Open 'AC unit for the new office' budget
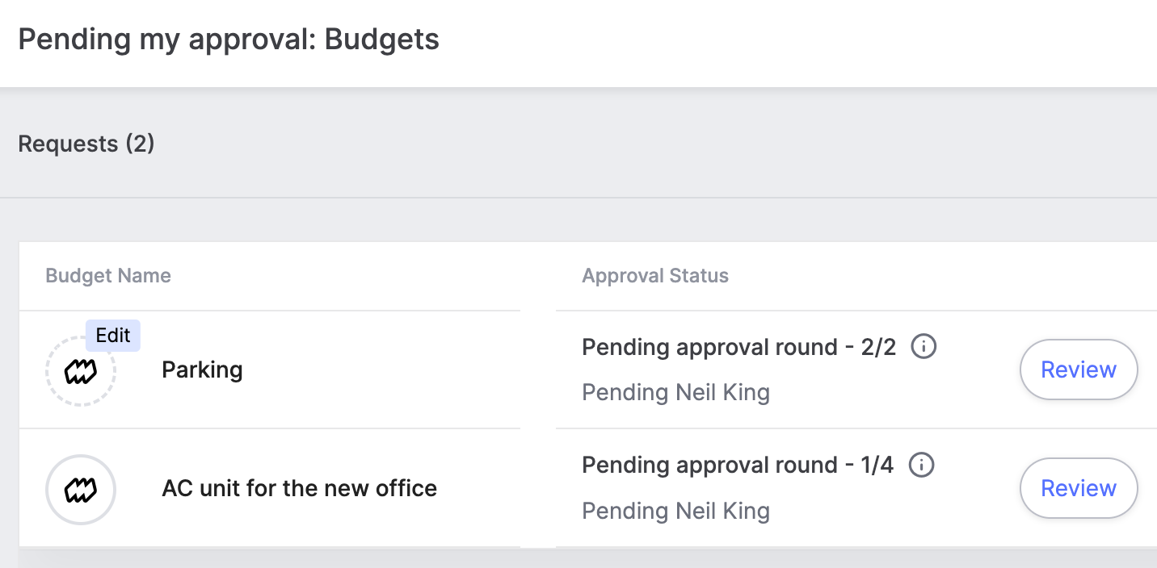 [x=299, y=488]
